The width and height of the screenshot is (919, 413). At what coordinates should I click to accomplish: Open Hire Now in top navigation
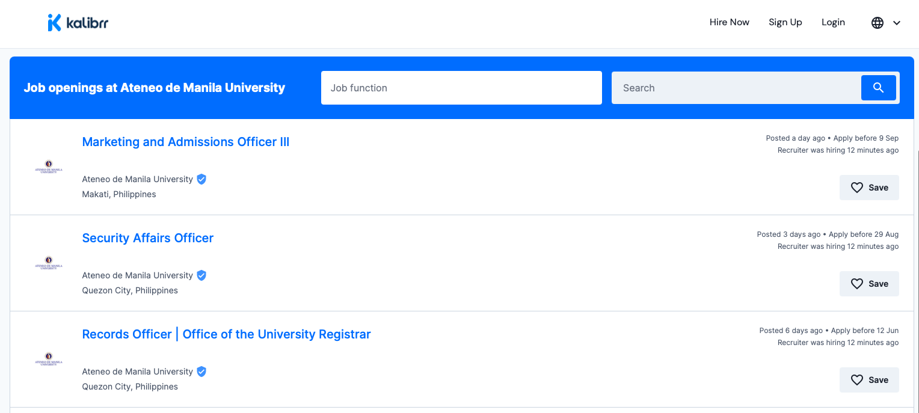click(x=729, y=22)
